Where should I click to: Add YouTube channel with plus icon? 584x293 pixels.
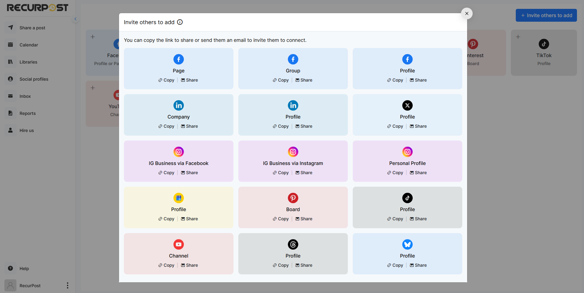[93, 88]
